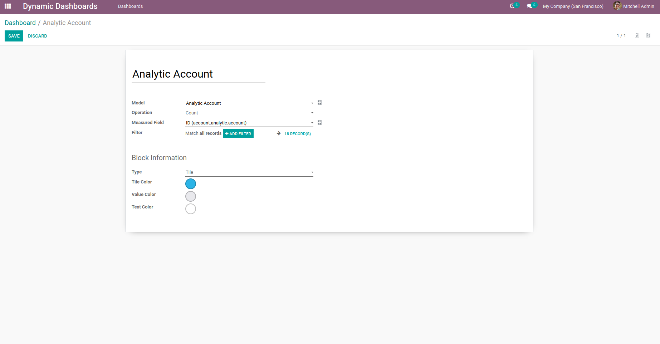
Task: Click arrow icon before 18 records
Action: [279, 133]
